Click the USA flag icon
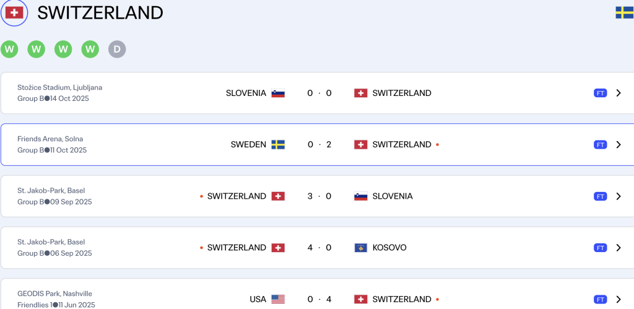This screenshot has width=634, height=309. click(278, 299)
